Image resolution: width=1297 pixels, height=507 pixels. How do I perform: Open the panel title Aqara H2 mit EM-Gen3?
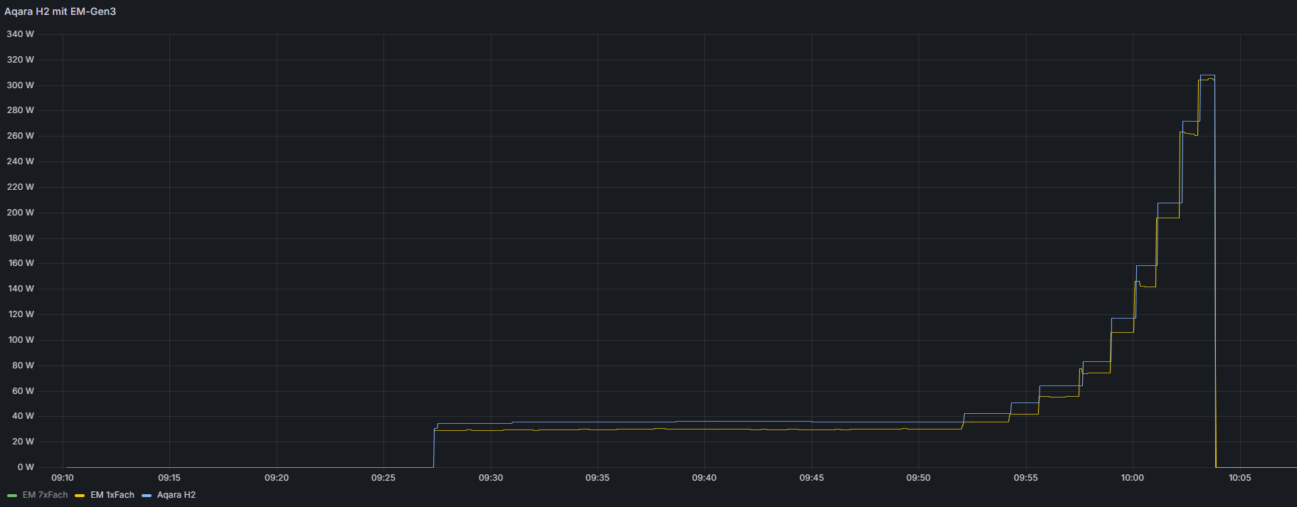(x=60, y=11)
